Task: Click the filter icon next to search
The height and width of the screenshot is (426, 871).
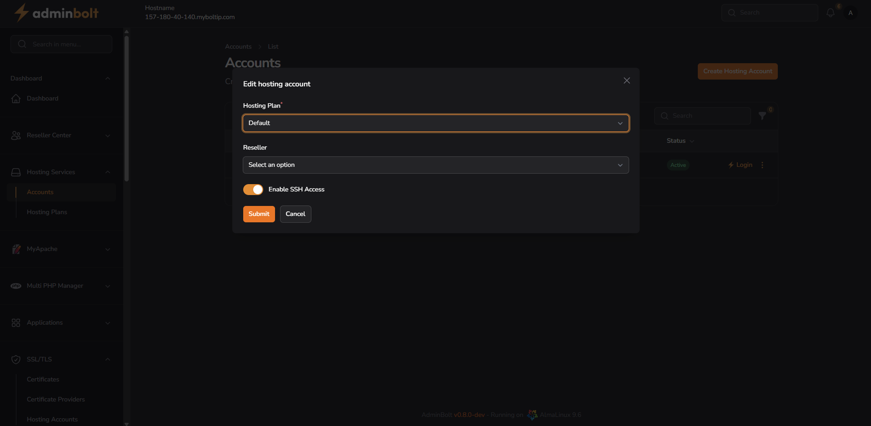Action: pyautogui.click(x=762, y=115)
